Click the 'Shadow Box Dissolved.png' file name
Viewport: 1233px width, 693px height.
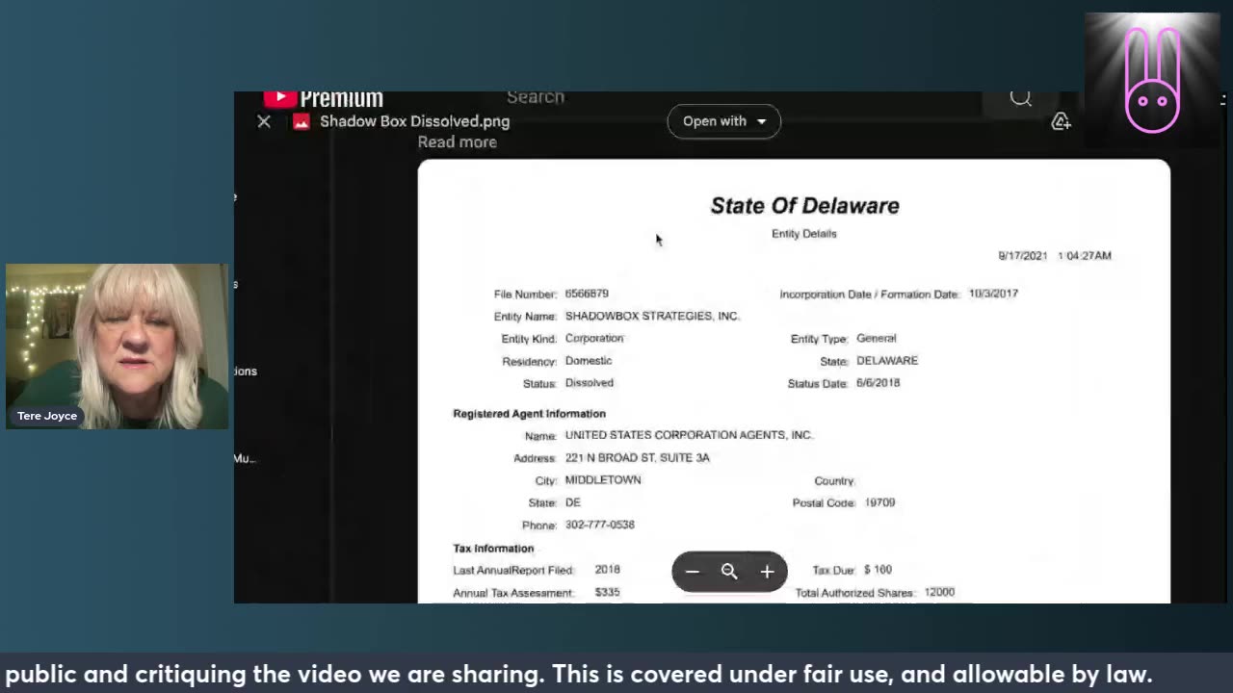pos(415,121)
